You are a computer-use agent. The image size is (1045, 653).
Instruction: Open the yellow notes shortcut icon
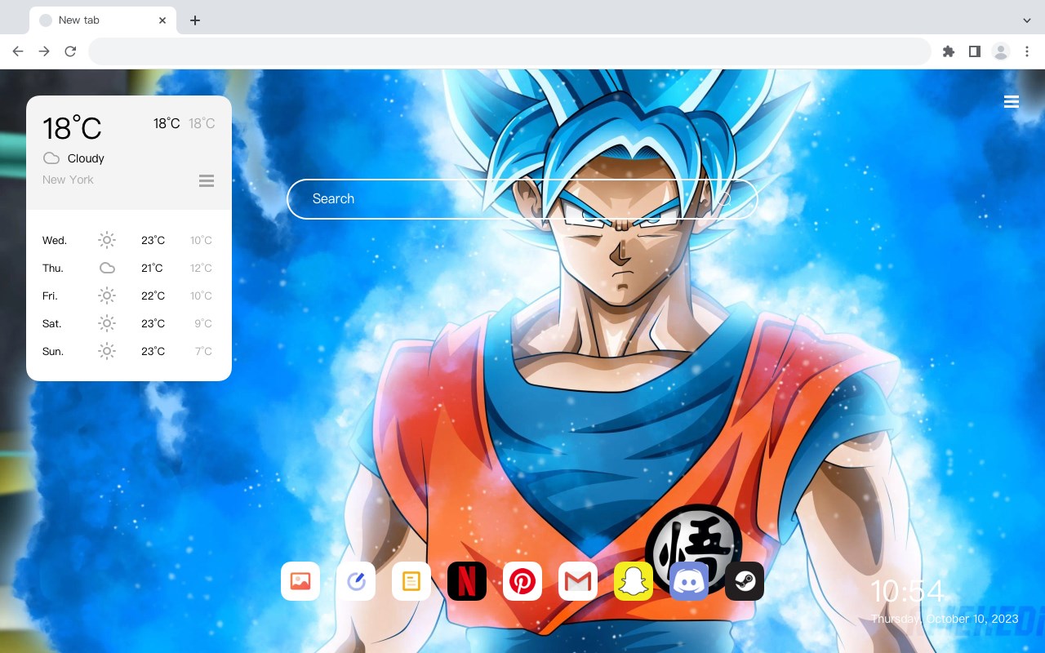411,581
